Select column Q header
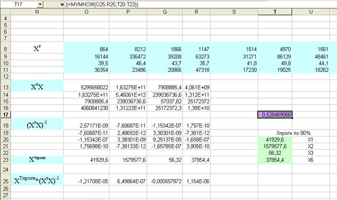The image size is (337, 200). tap(165, 12)
